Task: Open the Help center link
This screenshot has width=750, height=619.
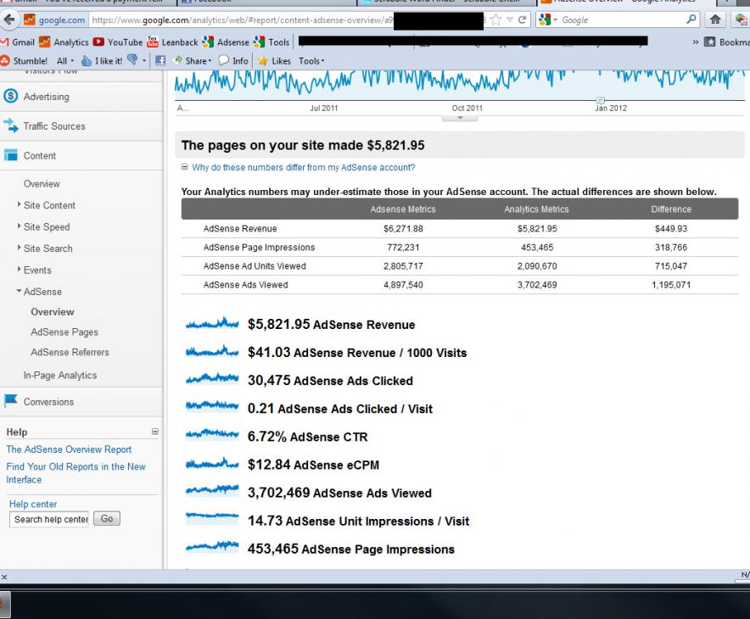Action: coord(33,505)
